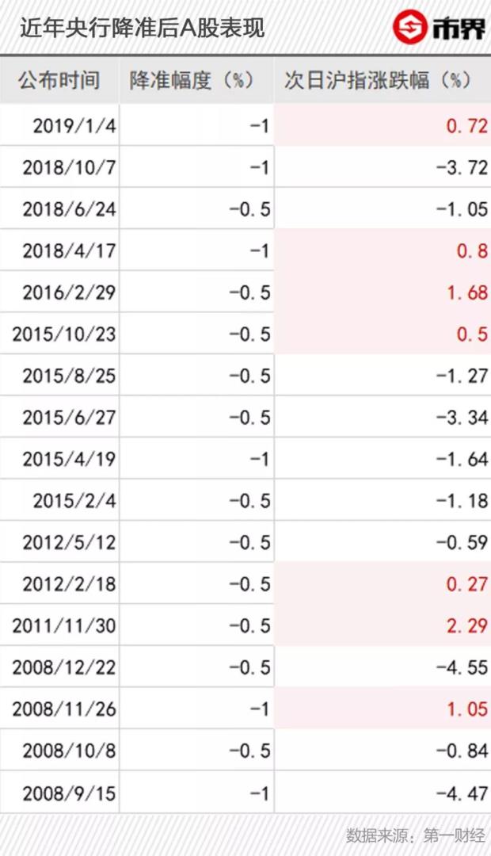
Task: Click the 2008/9/15 date cell
Action: coord(69,793)
